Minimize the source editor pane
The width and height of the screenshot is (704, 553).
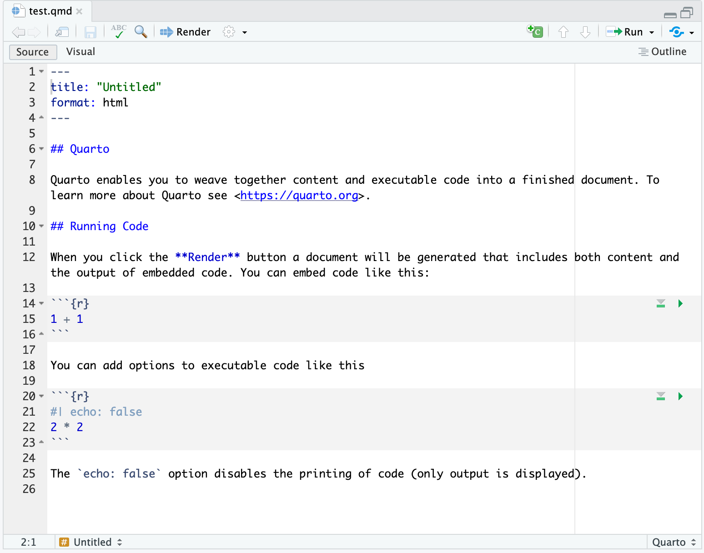point(670,15)
